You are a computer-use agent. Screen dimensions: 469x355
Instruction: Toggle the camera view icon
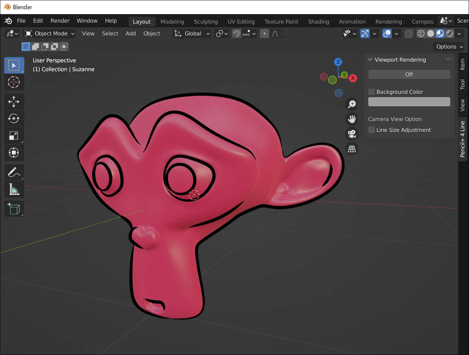point(352,134)
